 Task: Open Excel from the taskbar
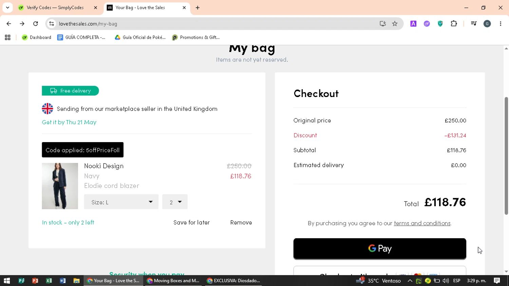49,281
